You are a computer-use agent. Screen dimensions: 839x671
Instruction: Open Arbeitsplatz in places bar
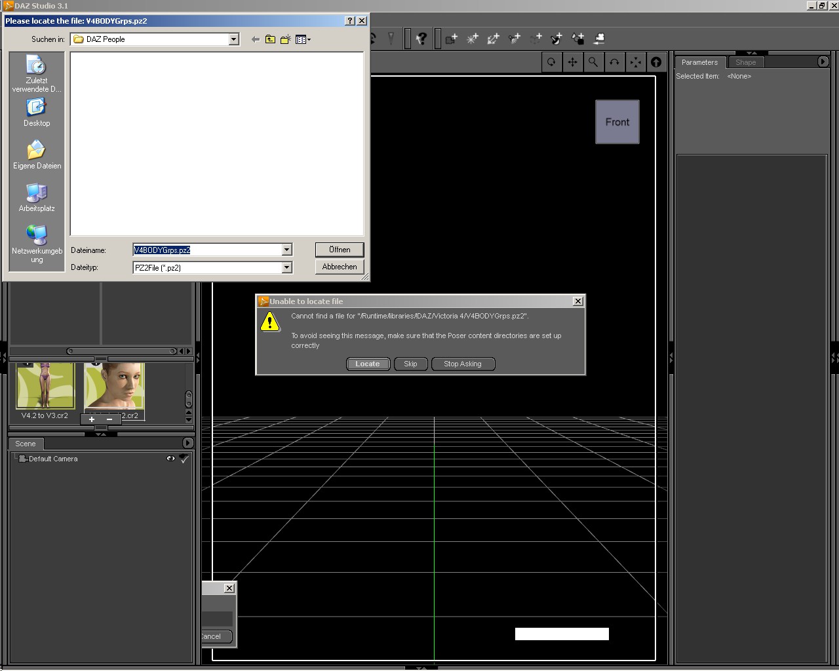(x=37, y=198)
